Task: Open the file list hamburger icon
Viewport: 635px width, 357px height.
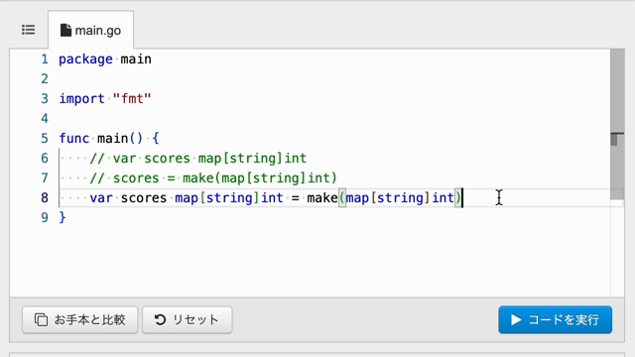Action: point(29,30)
